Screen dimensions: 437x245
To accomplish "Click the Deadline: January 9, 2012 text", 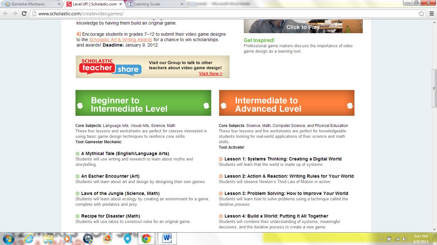I will (x=131, y=45).
